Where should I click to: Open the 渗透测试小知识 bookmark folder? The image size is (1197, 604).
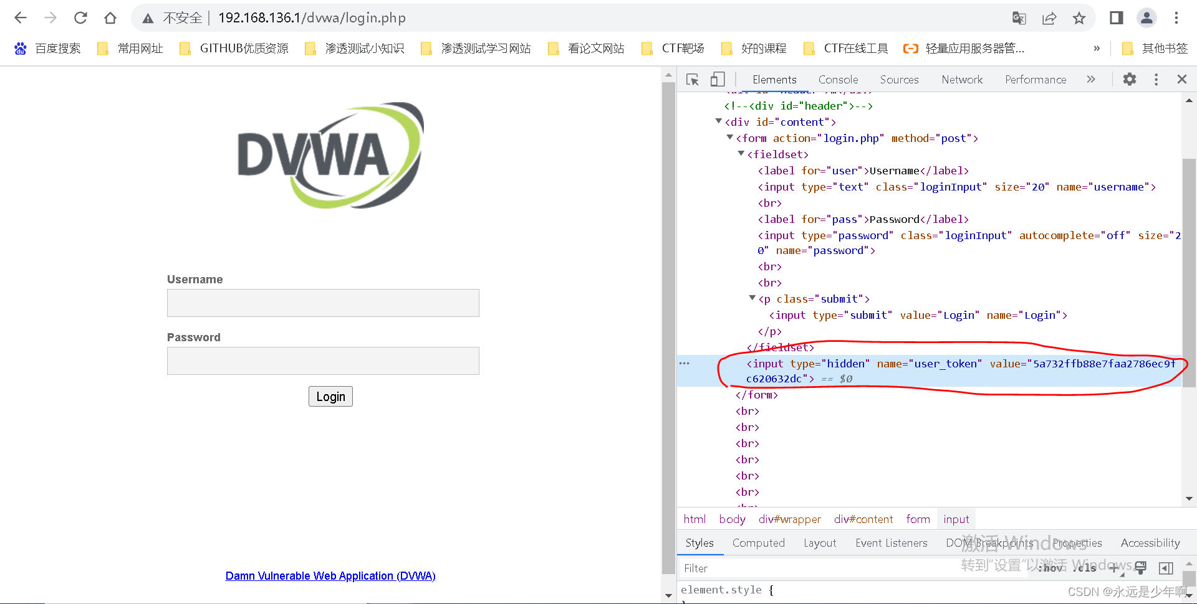pos(354,49)
